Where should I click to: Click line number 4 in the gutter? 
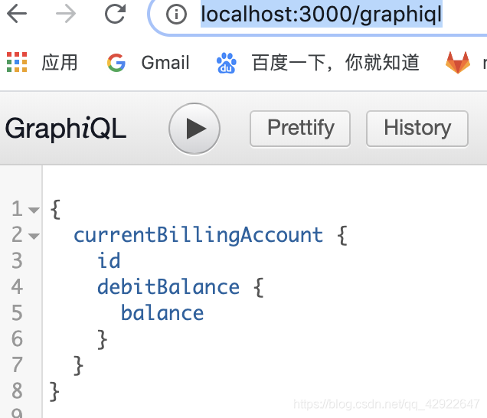point(17,286)
